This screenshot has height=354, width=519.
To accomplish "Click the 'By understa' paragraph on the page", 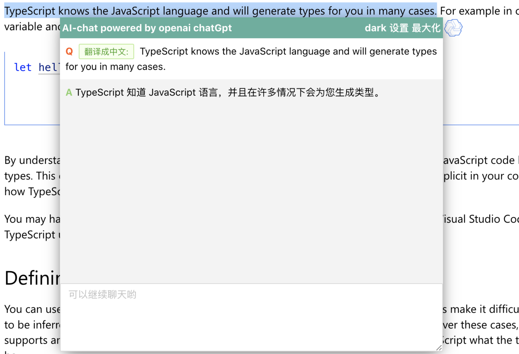I will pos(32,176).
